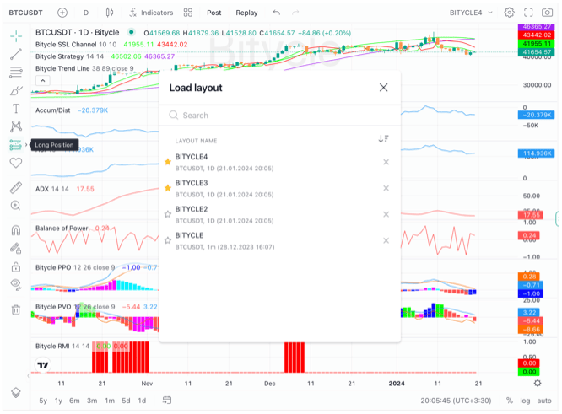Open the layout sort order dropdown
This screenshot has width=562, height=414.
pos(383,139)
